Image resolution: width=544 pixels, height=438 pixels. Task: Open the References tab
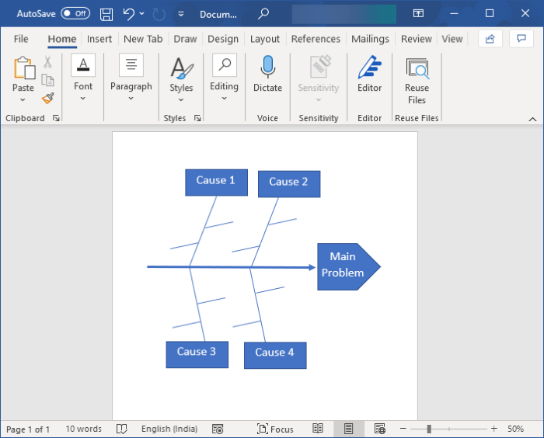point(316,39)
